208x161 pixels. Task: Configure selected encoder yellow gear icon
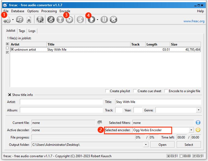(198, 130)
